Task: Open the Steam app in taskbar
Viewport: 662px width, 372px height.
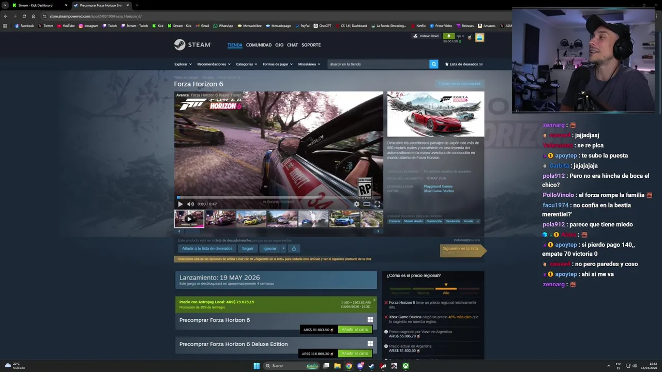Action: (371, 366)
